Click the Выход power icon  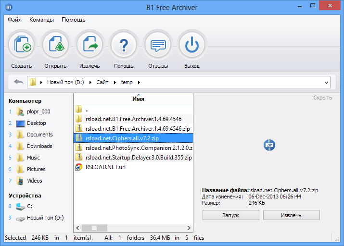coord(192,45)
